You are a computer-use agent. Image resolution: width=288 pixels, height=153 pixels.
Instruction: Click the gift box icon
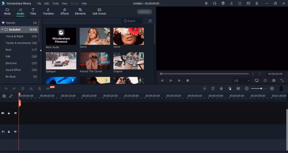pyautogui.click(x=223, y=3)
